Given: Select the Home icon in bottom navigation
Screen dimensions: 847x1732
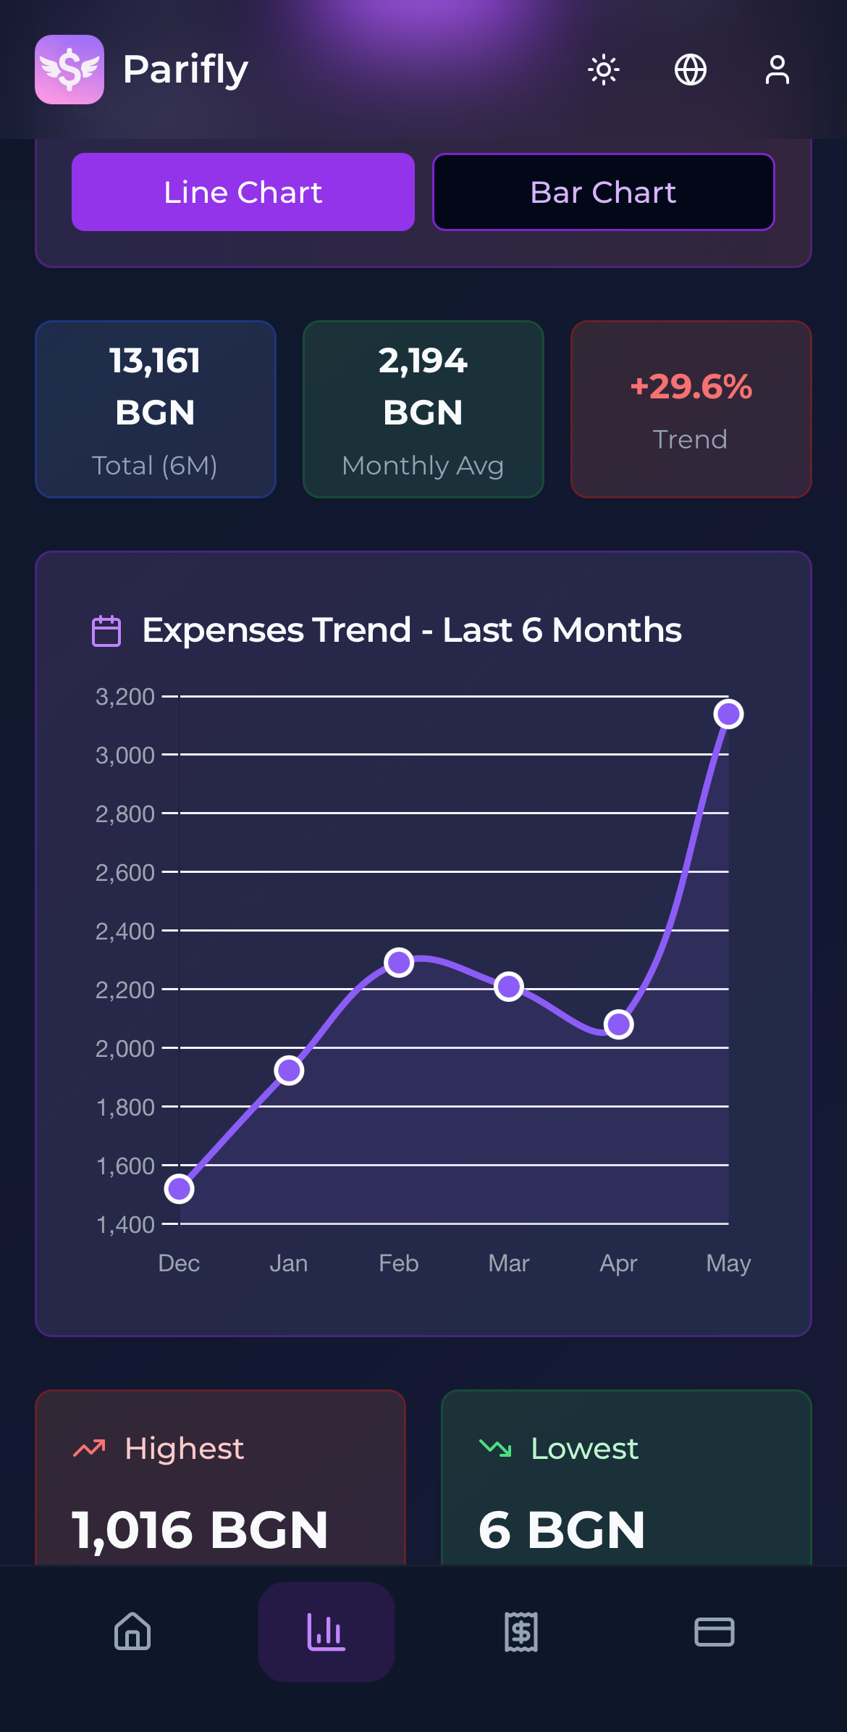Looking at the screenshot, I should point(132,1632).
